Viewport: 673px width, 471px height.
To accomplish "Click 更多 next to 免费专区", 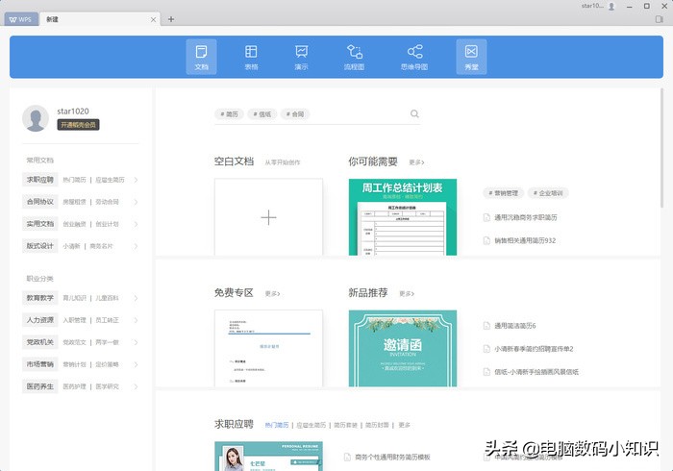I will tap(272, 294).
